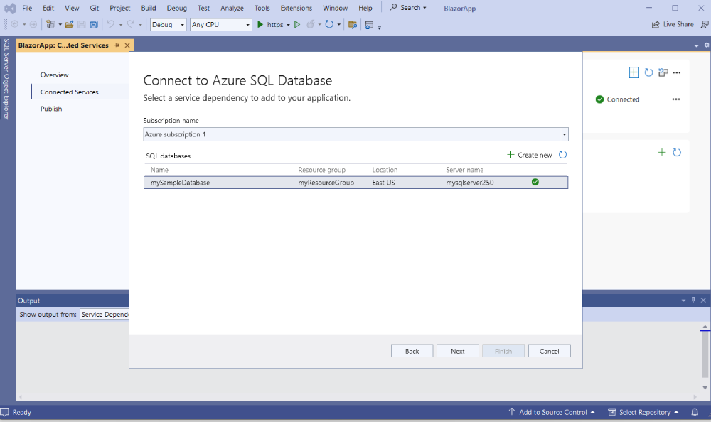Click the Back button in dialog
The height and width of the screenshot is (422, 711).
pyautogui.click(x=412, y=351)
